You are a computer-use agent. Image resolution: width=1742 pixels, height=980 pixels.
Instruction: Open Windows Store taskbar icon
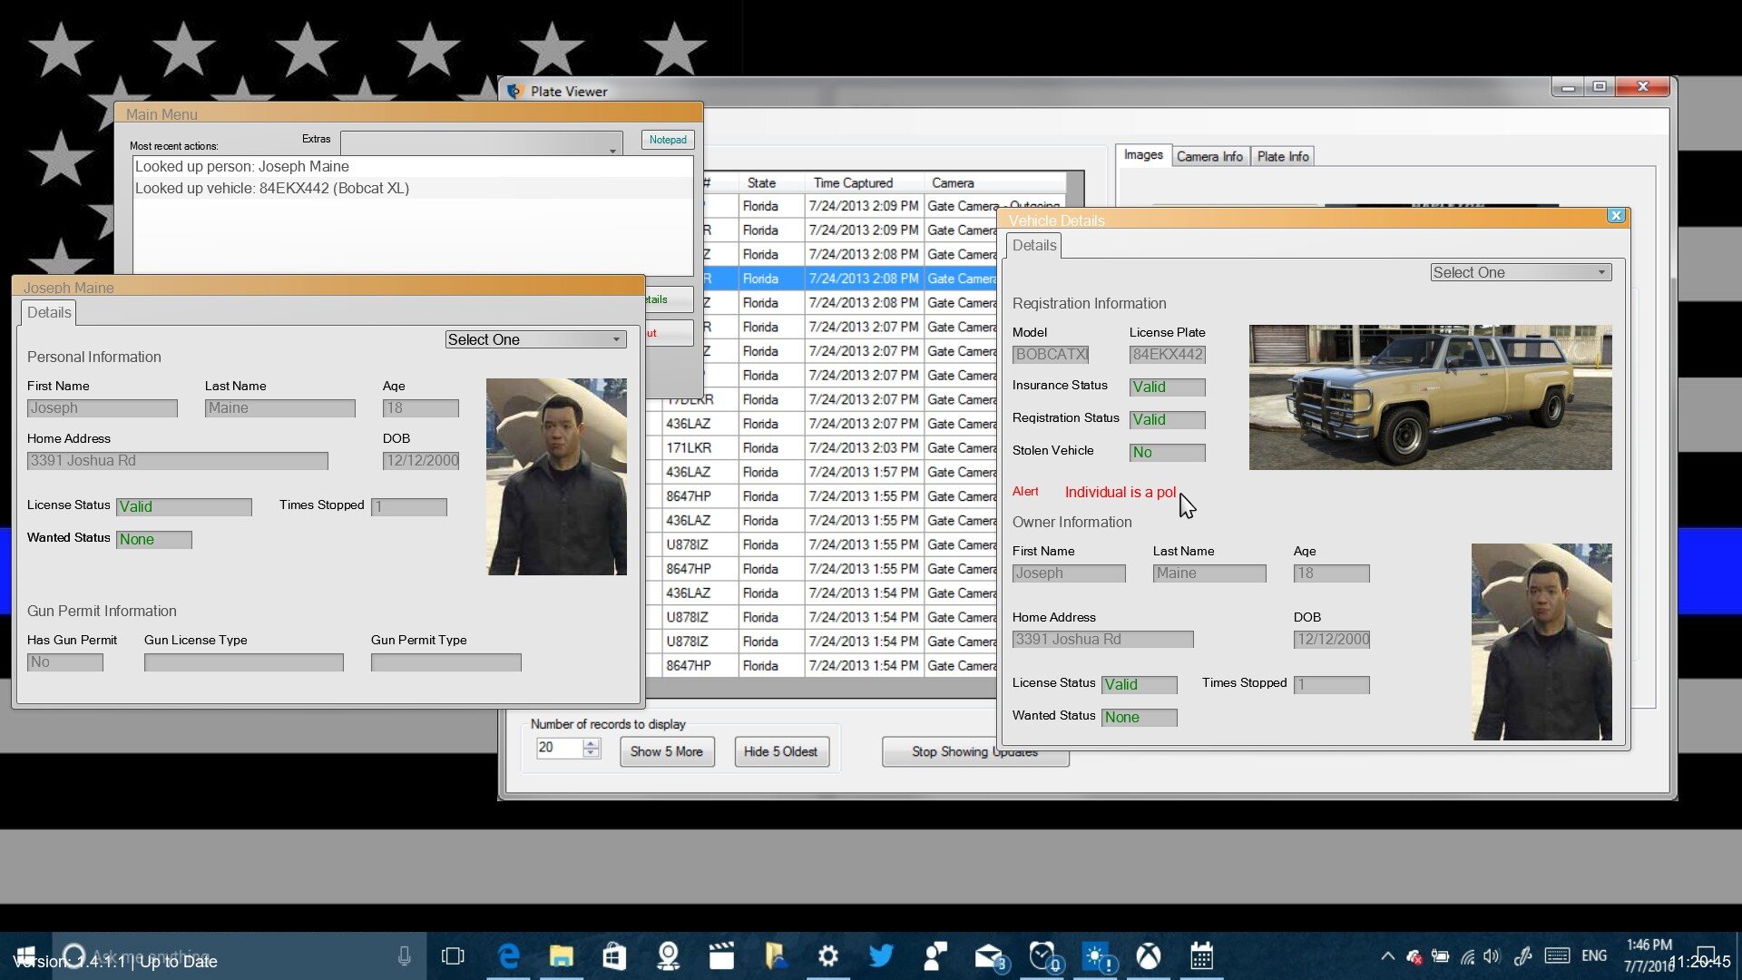click(614, 956)
